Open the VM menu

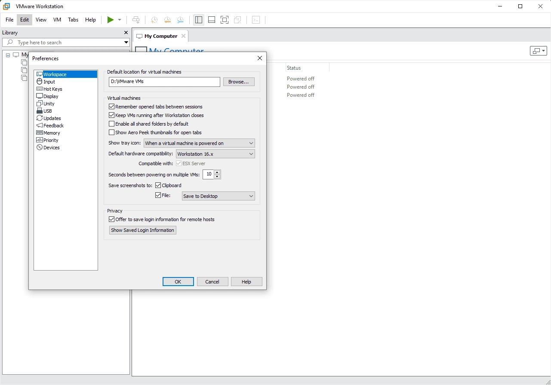[57, 20]
